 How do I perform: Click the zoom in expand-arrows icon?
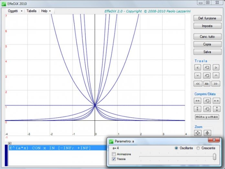(198, 133)
